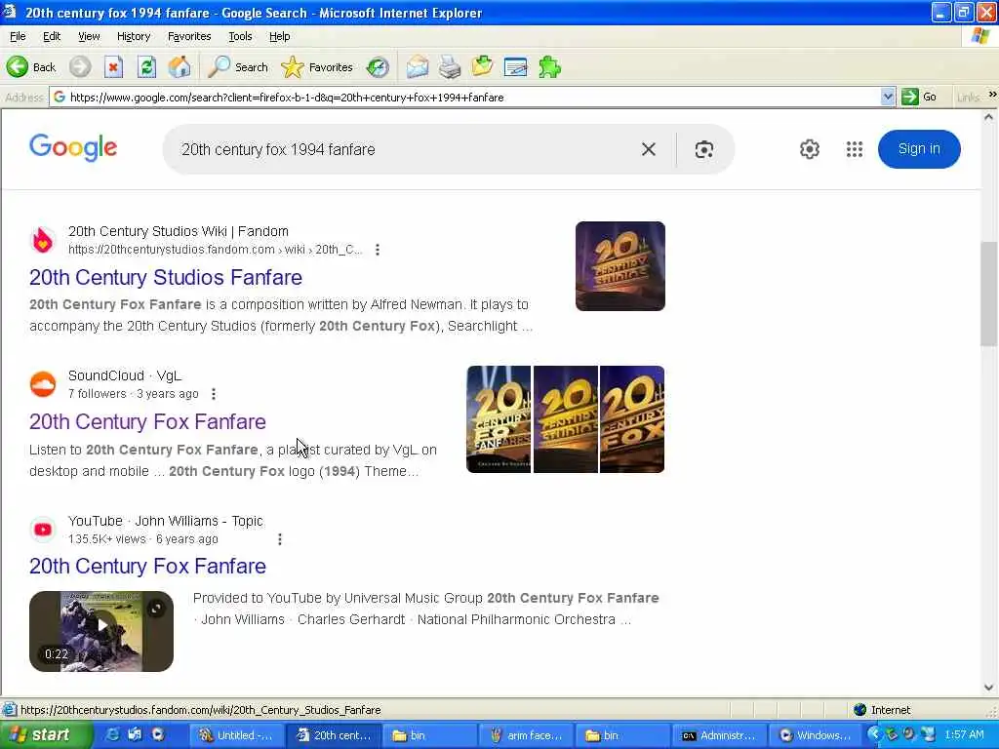Open the toolbar Search magnifier button
Image resolution: width=999 pixels, height=749 pixels.
pyautogui.click(x=238, y=67)
